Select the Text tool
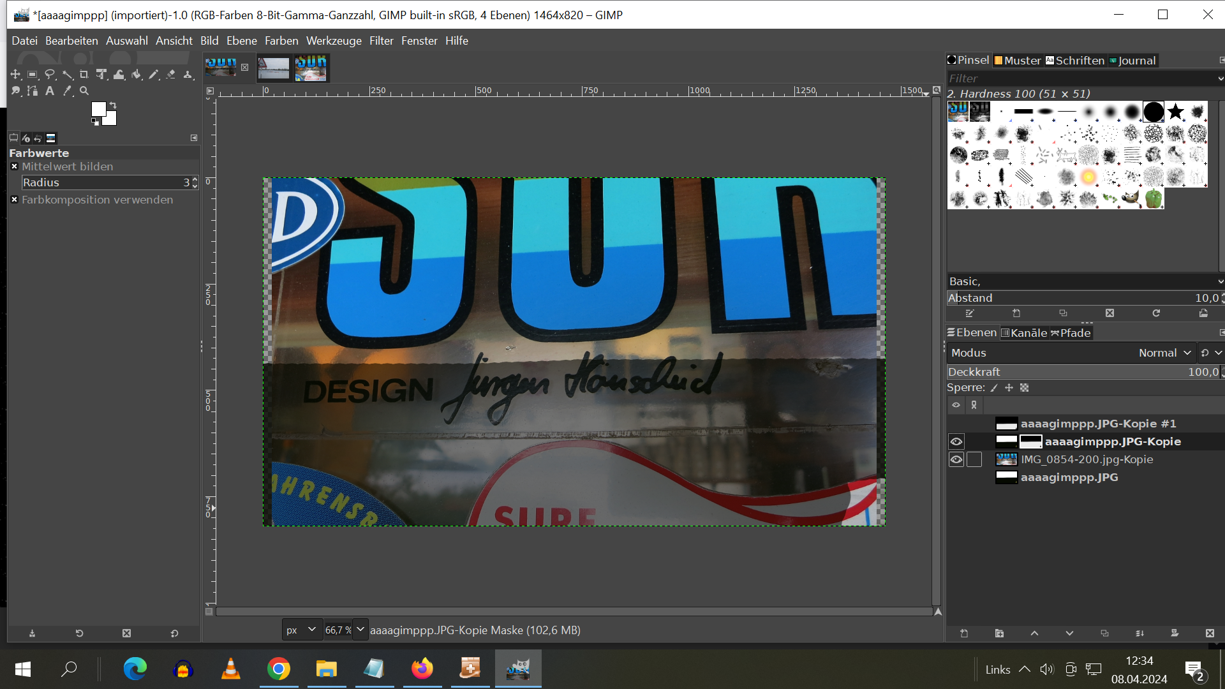This screenshot has height=689, width=1225. click(50, 91)
